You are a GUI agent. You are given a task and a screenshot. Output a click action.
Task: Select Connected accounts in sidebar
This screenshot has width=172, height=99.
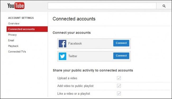click(27, 29)
